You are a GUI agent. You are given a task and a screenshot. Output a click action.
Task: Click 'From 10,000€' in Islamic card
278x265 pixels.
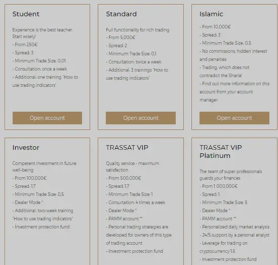tap(215, 27)
